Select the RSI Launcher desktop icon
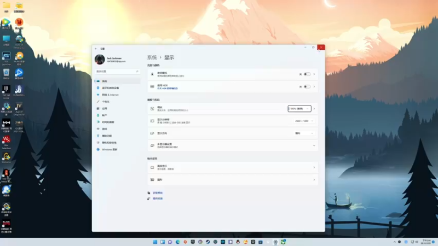Viewport: 438px width, 246px height. tap(6, 59)
